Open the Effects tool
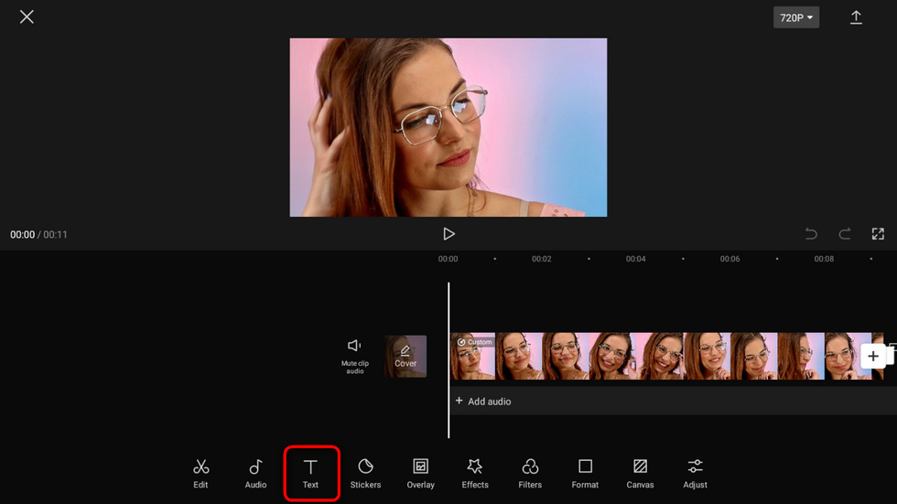This screenshot has height=504, width=897. tap(475, 473)
